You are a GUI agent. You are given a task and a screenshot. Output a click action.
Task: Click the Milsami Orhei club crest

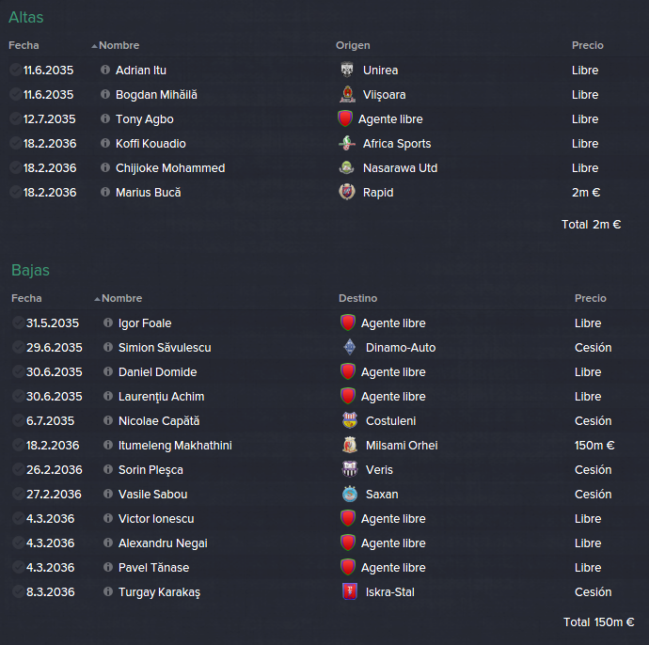tap(350, 445)
